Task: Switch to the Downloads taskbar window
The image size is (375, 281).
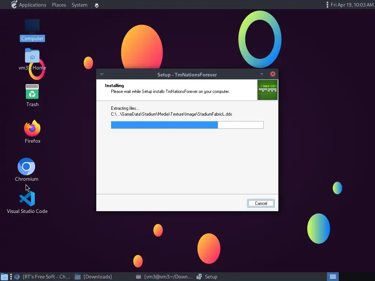Action: [93, 277]
